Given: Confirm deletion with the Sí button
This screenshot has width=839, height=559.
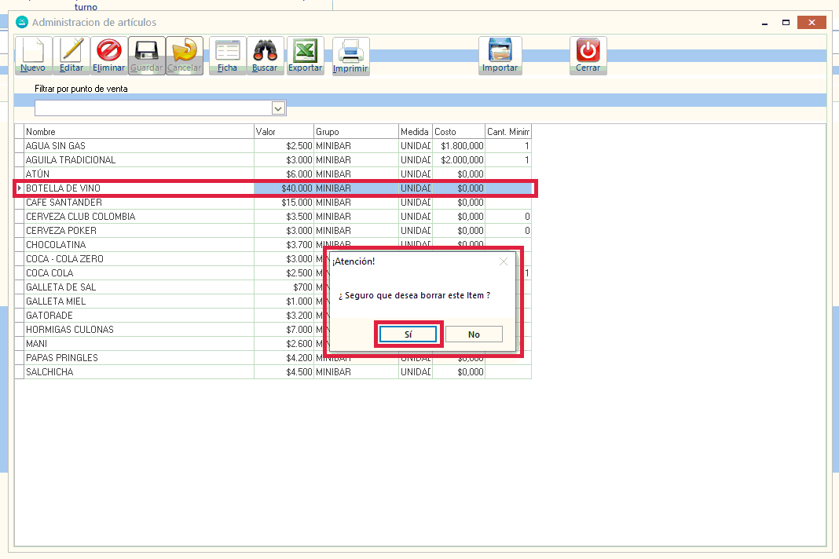Looking at the screenshot, I should click(408, 334).
